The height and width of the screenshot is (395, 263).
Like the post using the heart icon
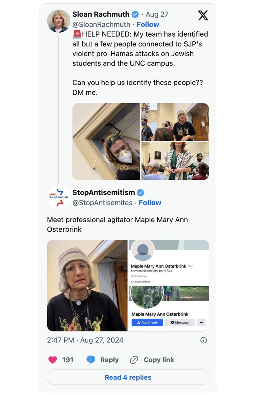pos(53,360)
